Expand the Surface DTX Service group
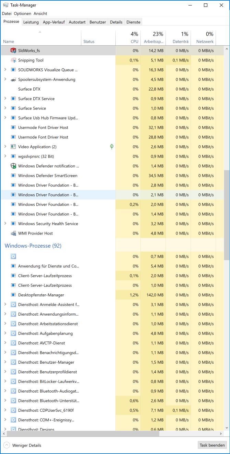Image resolution: width=230 pixels, height=454 pixels. [x=5, y=99]
